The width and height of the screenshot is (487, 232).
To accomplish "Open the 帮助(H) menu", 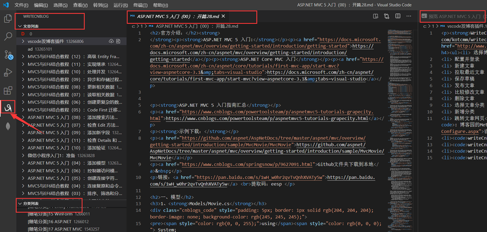I will pyautogui.click(x=161, y=5).
